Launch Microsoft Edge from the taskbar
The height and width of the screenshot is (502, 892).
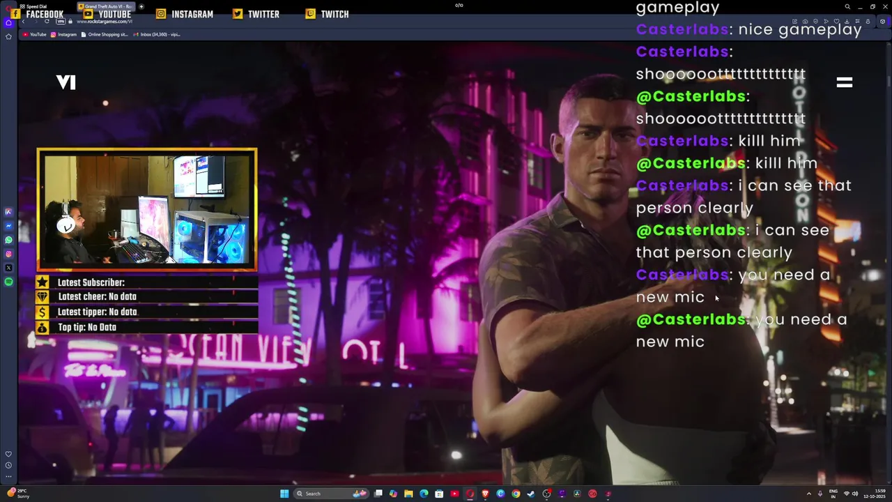(x=424, y=494)
